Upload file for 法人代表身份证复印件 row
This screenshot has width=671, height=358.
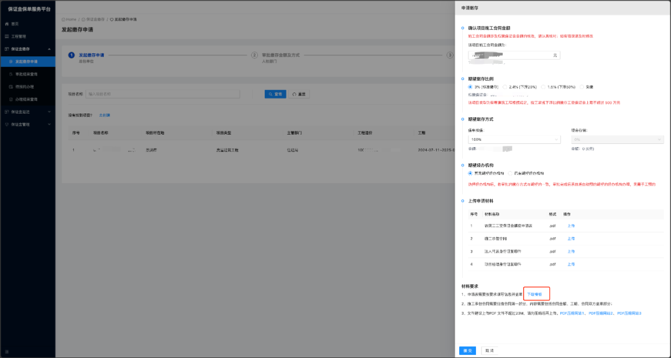(x=571, y=251)
